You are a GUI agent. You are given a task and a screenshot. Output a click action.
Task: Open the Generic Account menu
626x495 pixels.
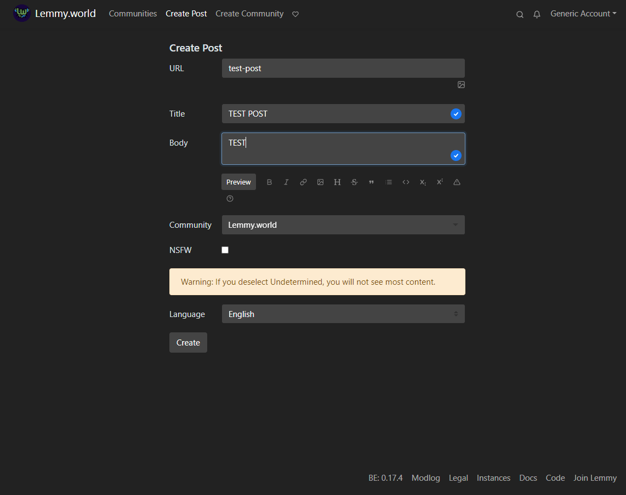583,14
